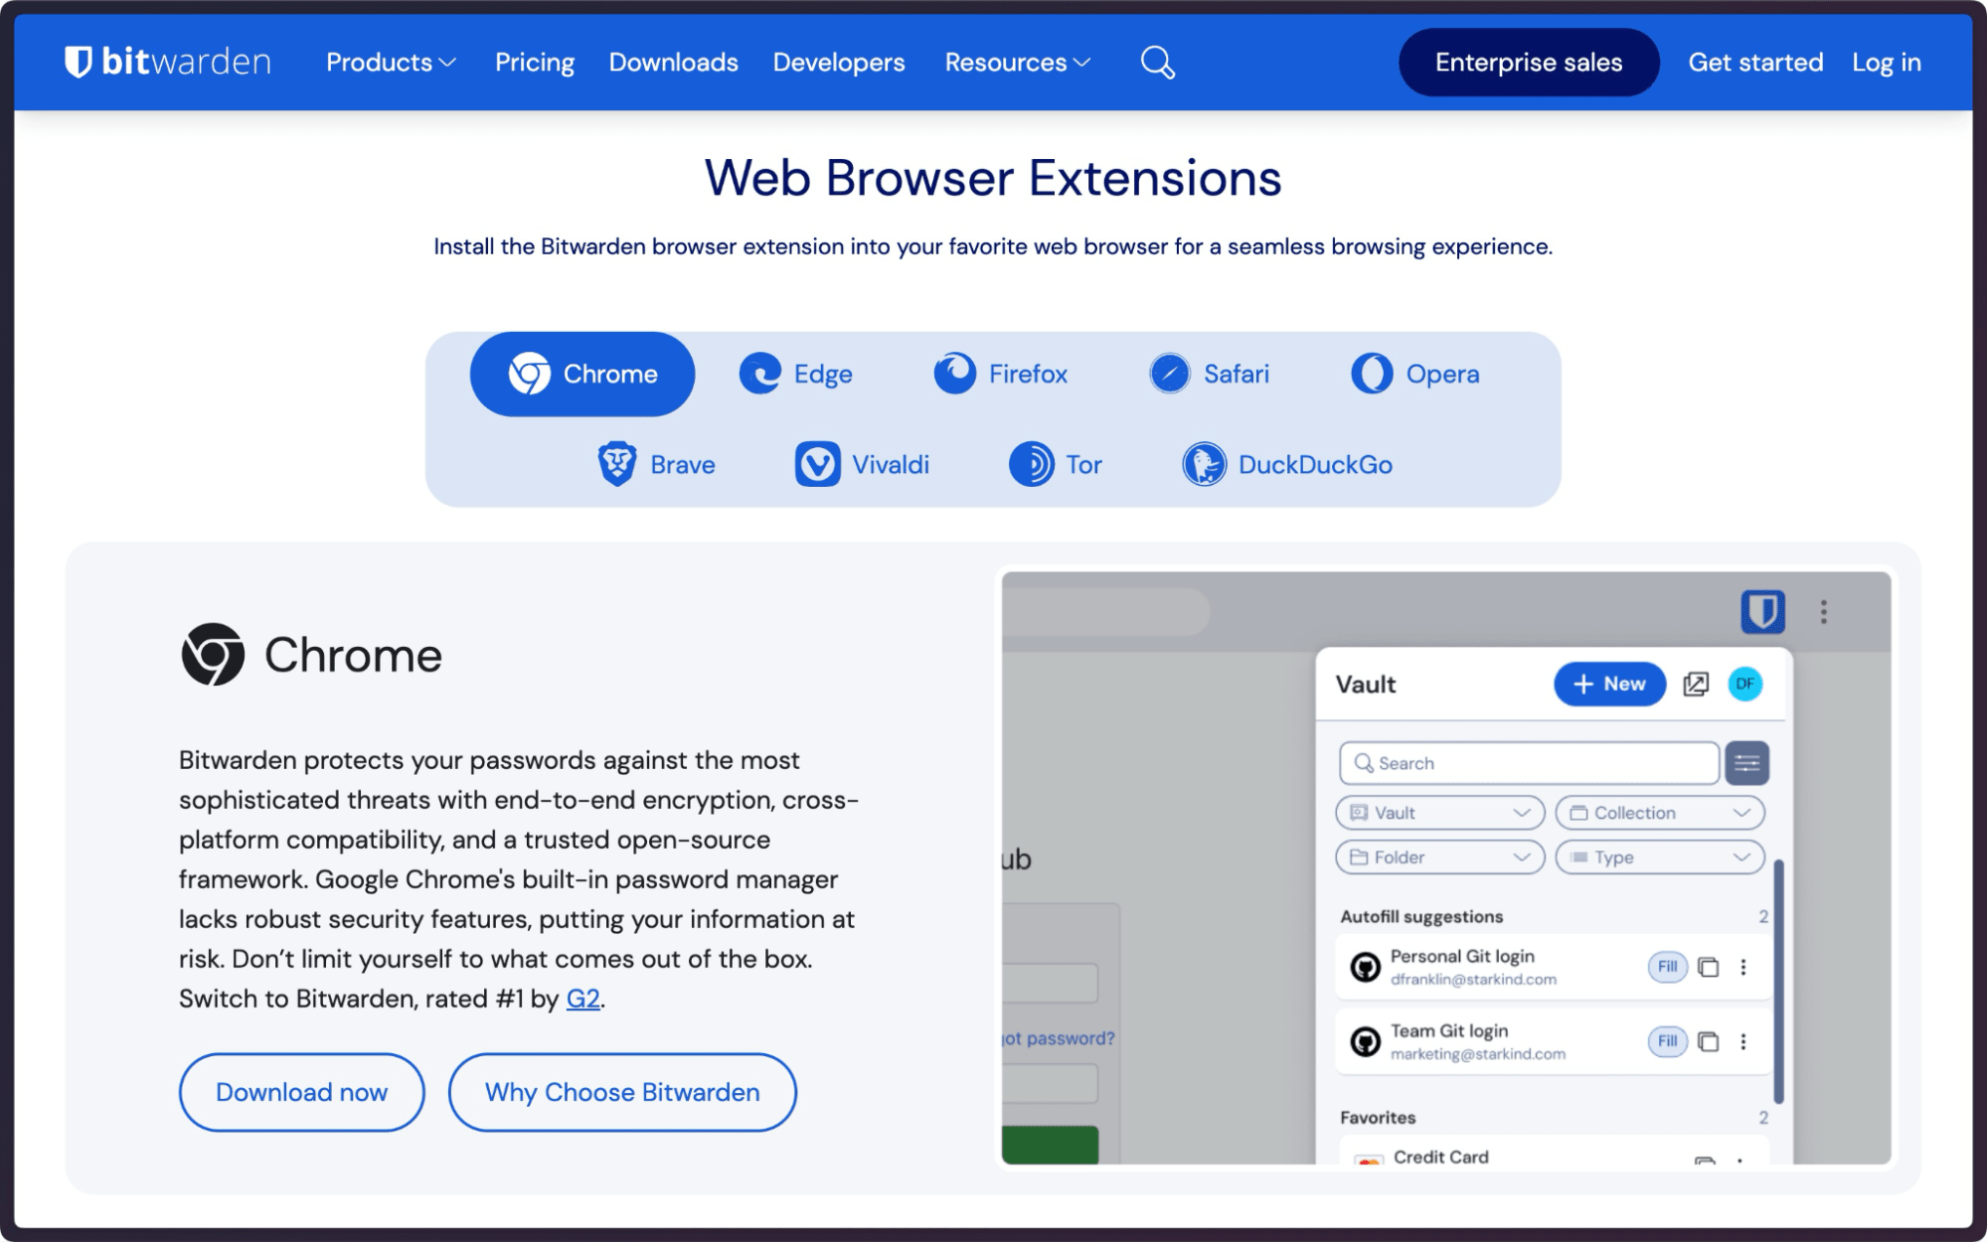Select the Credit Card favorite item

1553,1153
